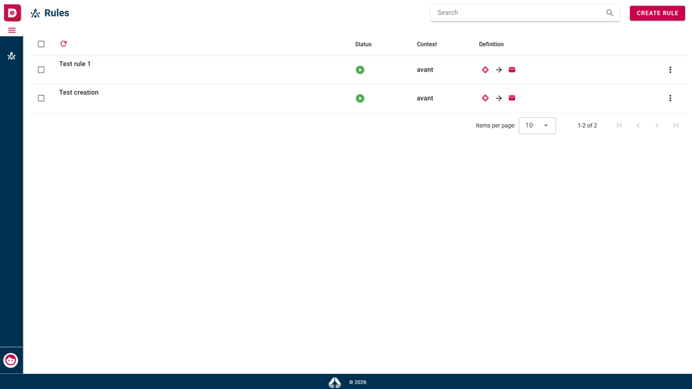The width and height of the screenshot is (692, 389).
Task: Open the Test rule 1 row name
Action: [75, 64]
